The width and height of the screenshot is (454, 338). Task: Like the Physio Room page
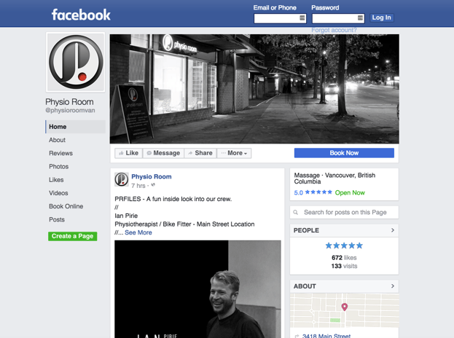click(128, 153)
